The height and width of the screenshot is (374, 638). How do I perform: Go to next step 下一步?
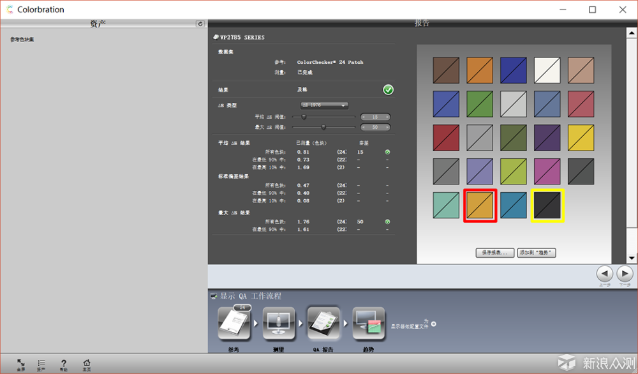[625, 274]
